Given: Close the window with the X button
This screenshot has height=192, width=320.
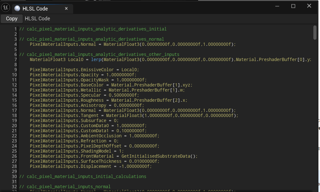Looking at the screenshot, I should 309,6.
